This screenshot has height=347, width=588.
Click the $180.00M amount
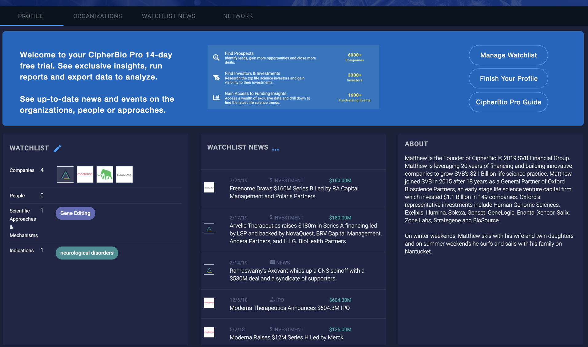click(x=340, y=218)
